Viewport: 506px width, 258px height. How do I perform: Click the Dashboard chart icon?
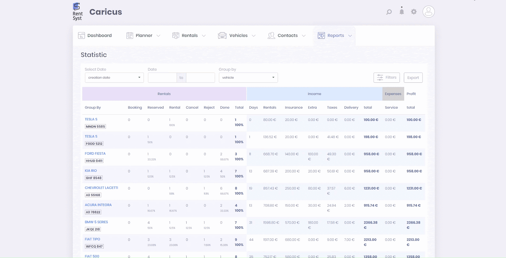click(x=81, y=36)
